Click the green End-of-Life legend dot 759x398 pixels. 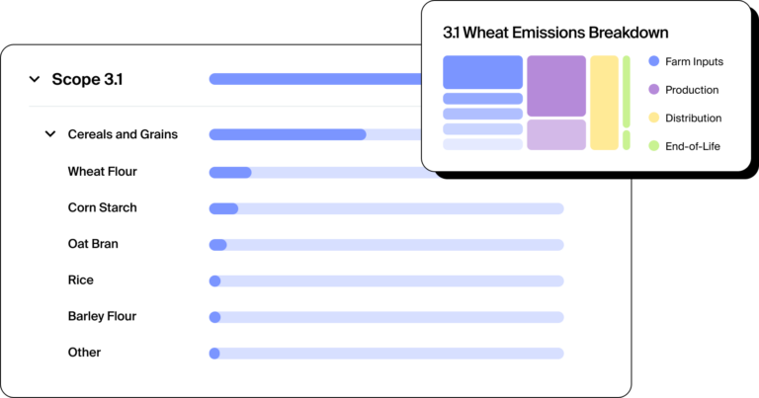pos(654,145)
